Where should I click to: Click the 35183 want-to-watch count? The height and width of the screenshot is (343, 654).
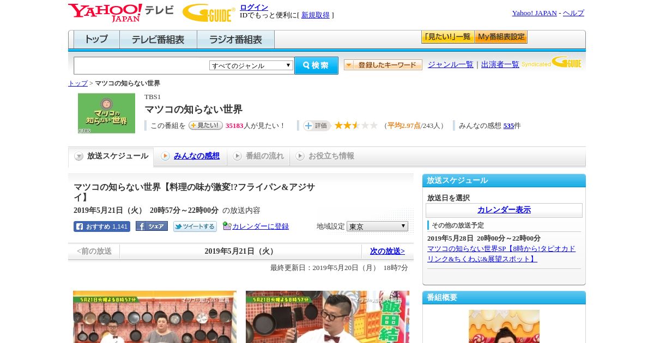[234, 126]
